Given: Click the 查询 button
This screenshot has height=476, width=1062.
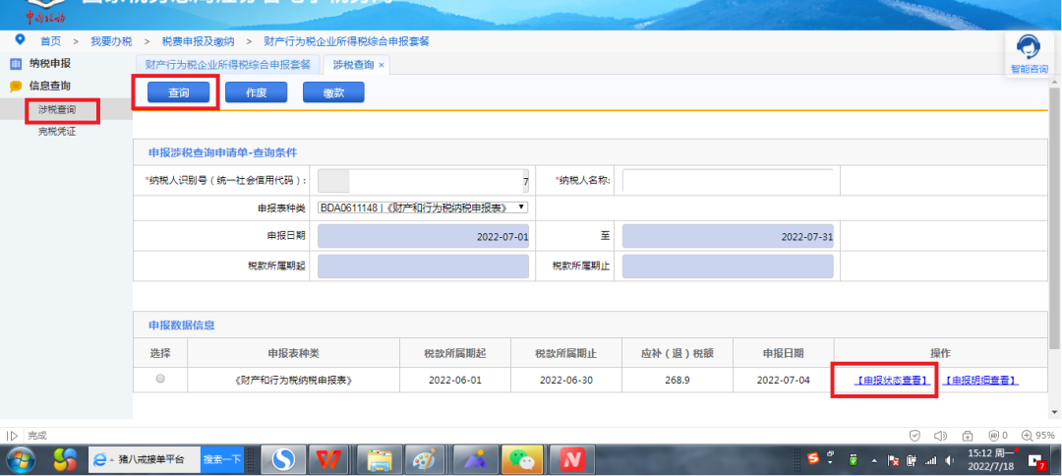Looking at the screenshot, I should pyautogui.click(x=179, y=92).
